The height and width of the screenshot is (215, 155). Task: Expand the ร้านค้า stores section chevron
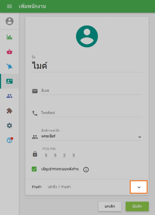(x=139, y=187)
